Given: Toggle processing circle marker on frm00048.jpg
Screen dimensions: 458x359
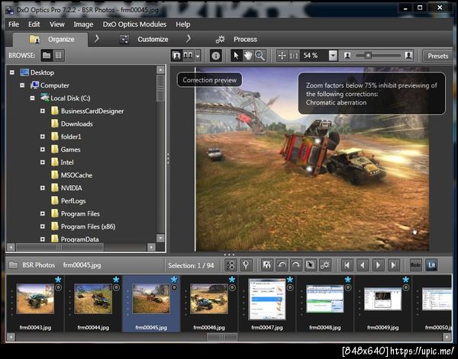Looking at the screenshot, I should click(x=348, y=288).
